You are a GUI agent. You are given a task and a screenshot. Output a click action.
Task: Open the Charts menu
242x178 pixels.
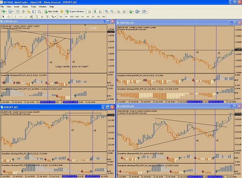[25, 7]
